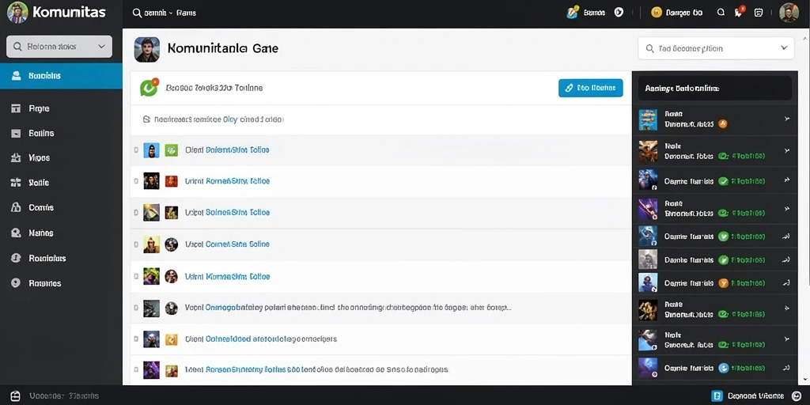This screenshot has height=405, width=810.
Task: Expand the sidebar search dropdown chevron
Action: coord(101,47)
